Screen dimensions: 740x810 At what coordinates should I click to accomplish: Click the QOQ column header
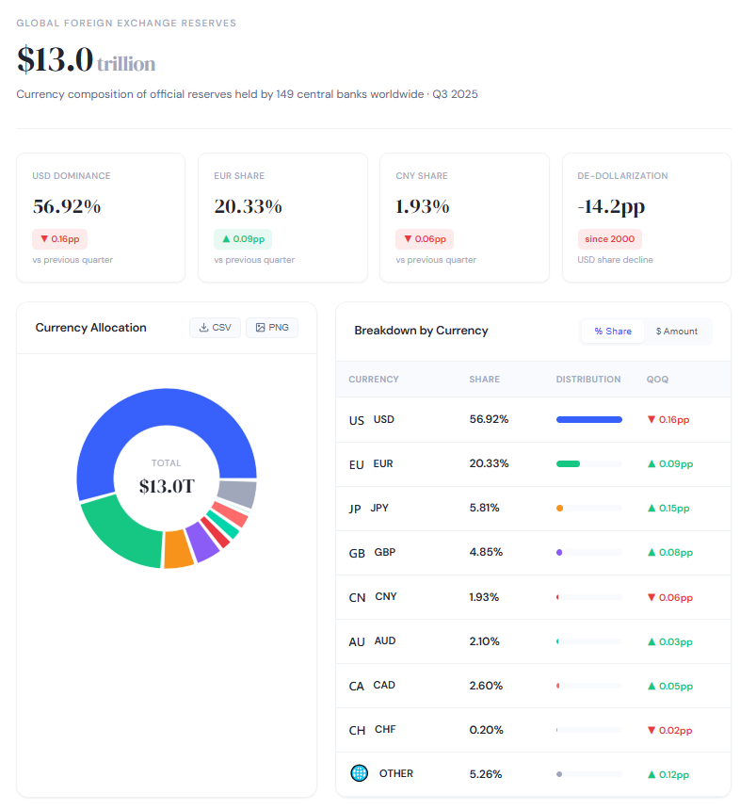[x=656, y=380]
